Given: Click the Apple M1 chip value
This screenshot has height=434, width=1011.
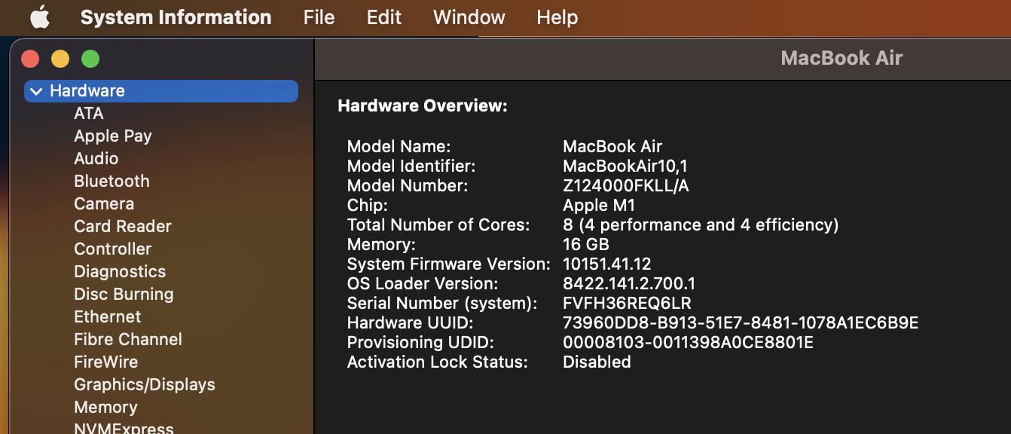Looking at the screenshot, I should click(x=599, y=205).
